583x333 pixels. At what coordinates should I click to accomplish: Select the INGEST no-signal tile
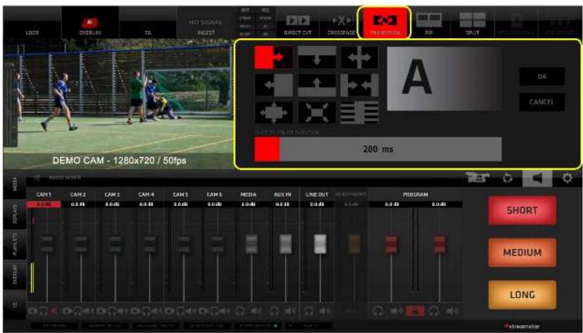[205, 23]
